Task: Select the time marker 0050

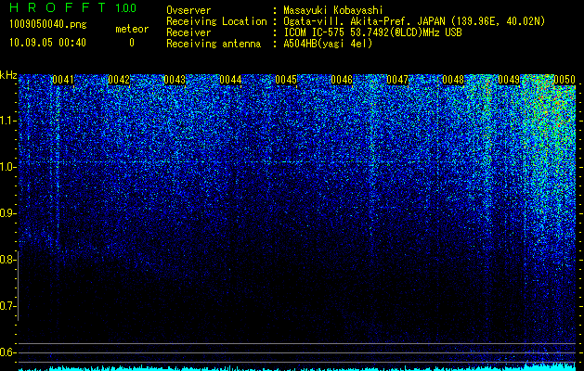Action: point(565,80)
